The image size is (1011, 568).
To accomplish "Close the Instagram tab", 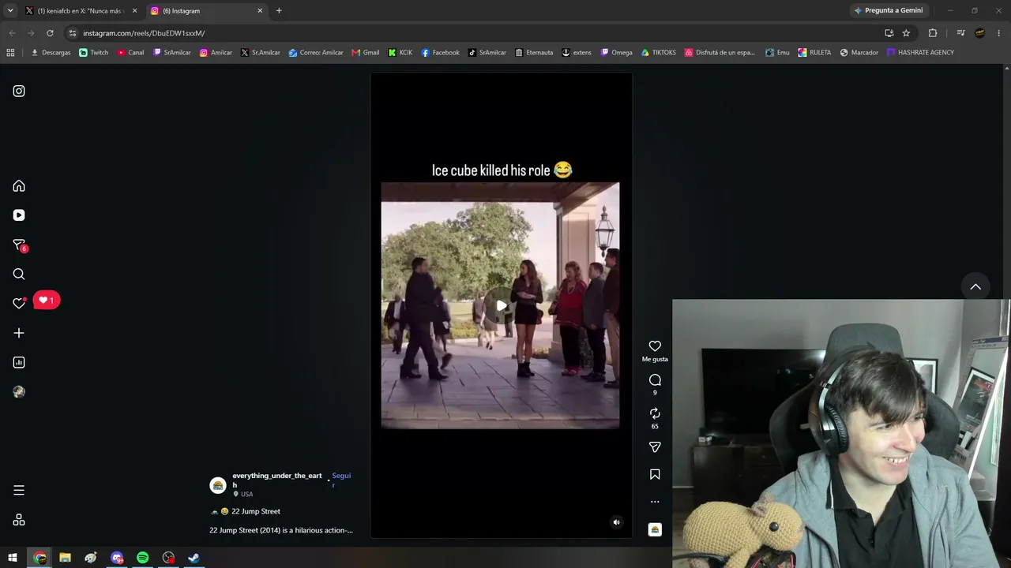I will (260, 11).
